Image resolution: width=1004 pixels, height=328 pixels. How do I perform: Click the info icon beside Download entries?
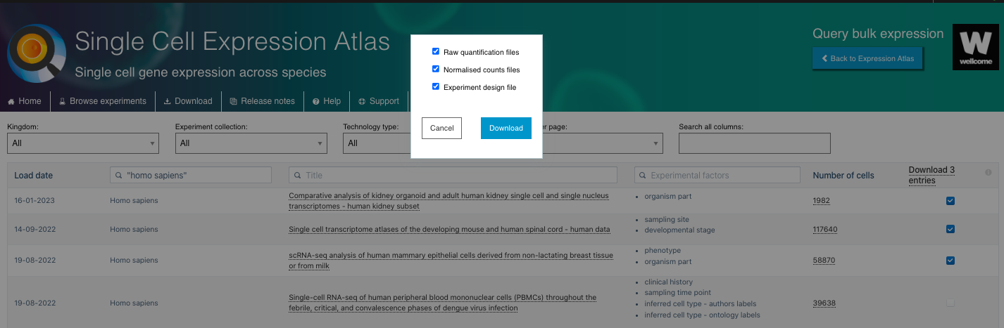pyautogui.click(x=988, y=172)
